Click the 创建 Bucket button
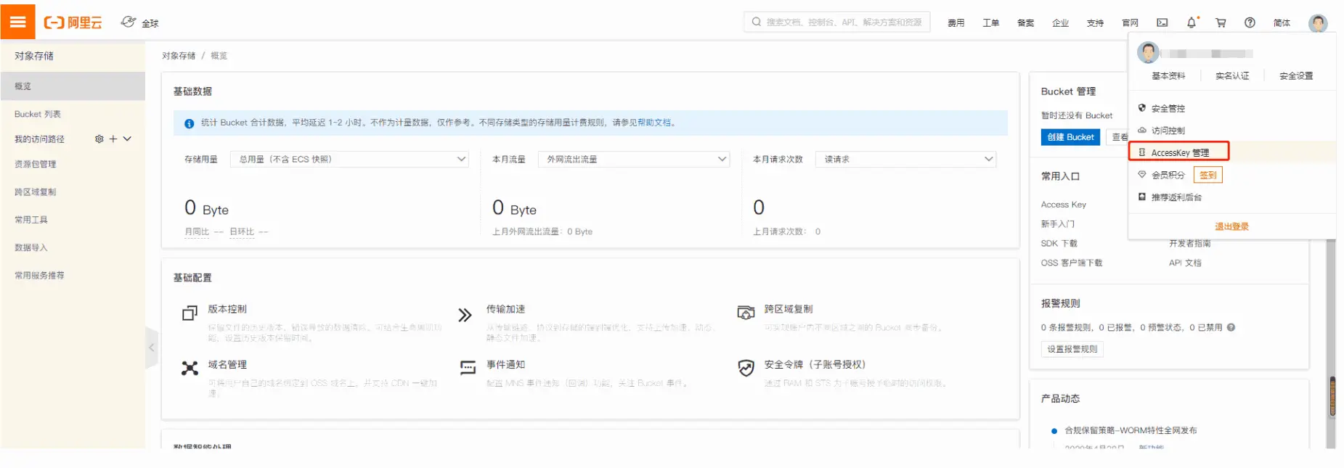Image resolution: width=1344 pixels, height=468 pixels. pos(1070,137)
